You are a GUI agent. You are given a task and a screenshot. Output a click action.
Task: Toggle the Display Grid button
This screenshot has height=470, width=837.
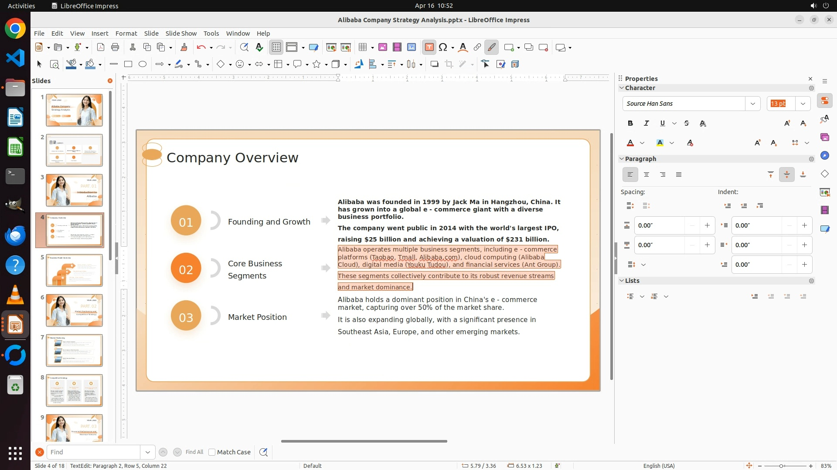pos(276,47)
